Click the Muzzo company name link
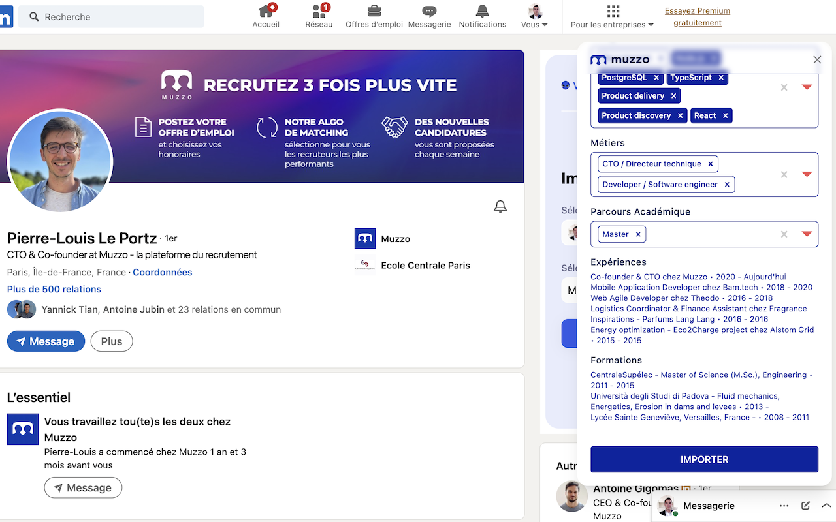The height and width of the screenshot is (522, 836). click(x=396, y=239)
